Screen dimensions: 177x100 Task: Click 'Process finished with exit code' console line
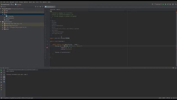17,74
